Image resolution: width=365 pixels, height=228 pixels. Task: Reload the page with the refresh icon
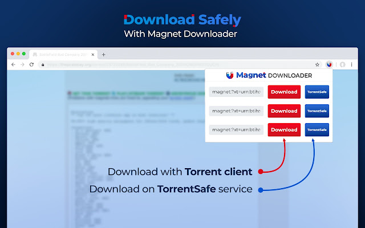point(32,64)
